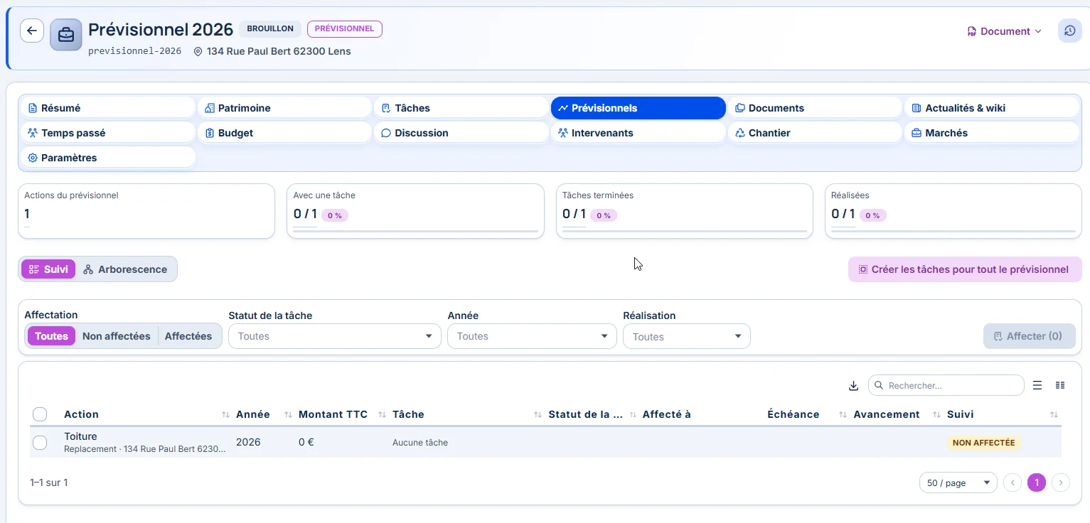
Task: Open the Statut de la tâche dropdown
Action: (x=335, y=336)
